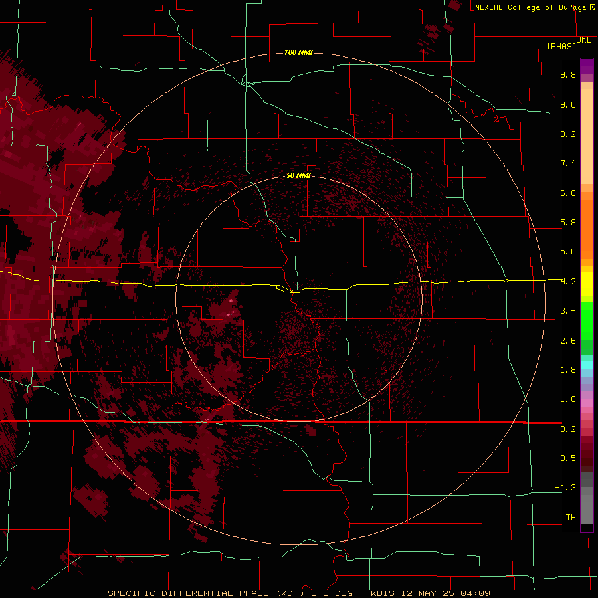Click the SPECIFIC DIFFERENTIAL PHASE (KDP) caption
The image size is (598, 598).
pos(206,593)
